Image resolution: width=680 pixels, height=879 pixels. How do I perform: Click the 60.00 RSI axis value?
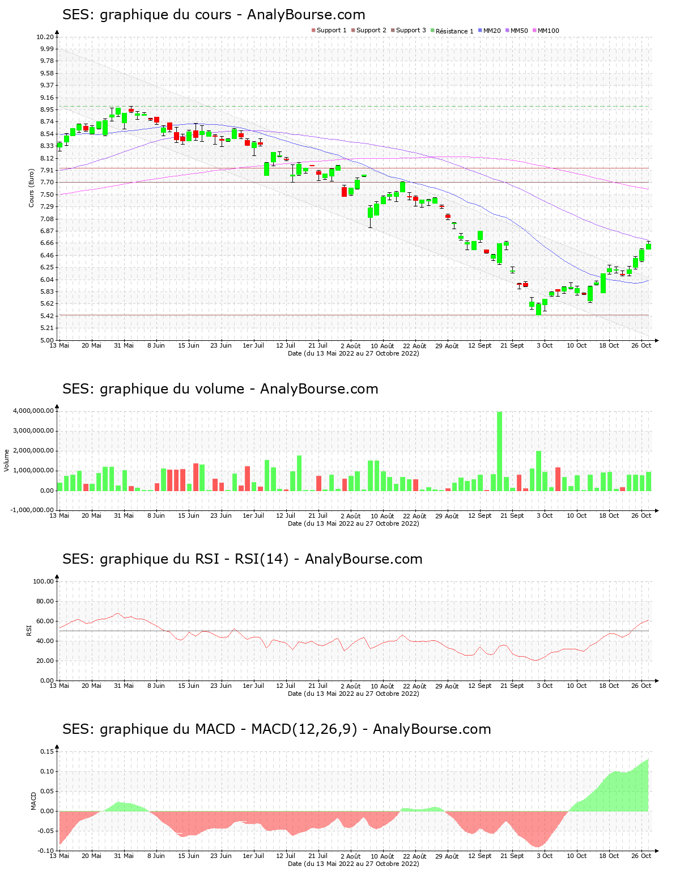pos(45,621)
